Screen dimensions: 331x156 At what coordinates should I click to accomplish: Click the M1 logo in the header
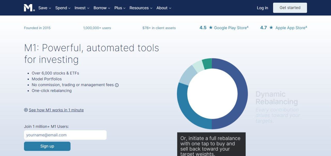[29, 8]
